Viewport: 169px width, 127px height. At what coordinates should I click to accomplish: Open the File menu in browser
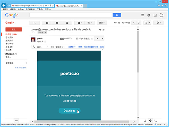pos(5,9)
